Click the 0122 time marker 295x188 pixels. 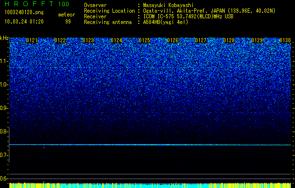(60, 40)
